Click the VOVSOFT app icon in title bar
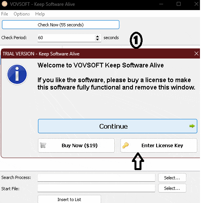The image size is (205, 203). tap(4, 4)
